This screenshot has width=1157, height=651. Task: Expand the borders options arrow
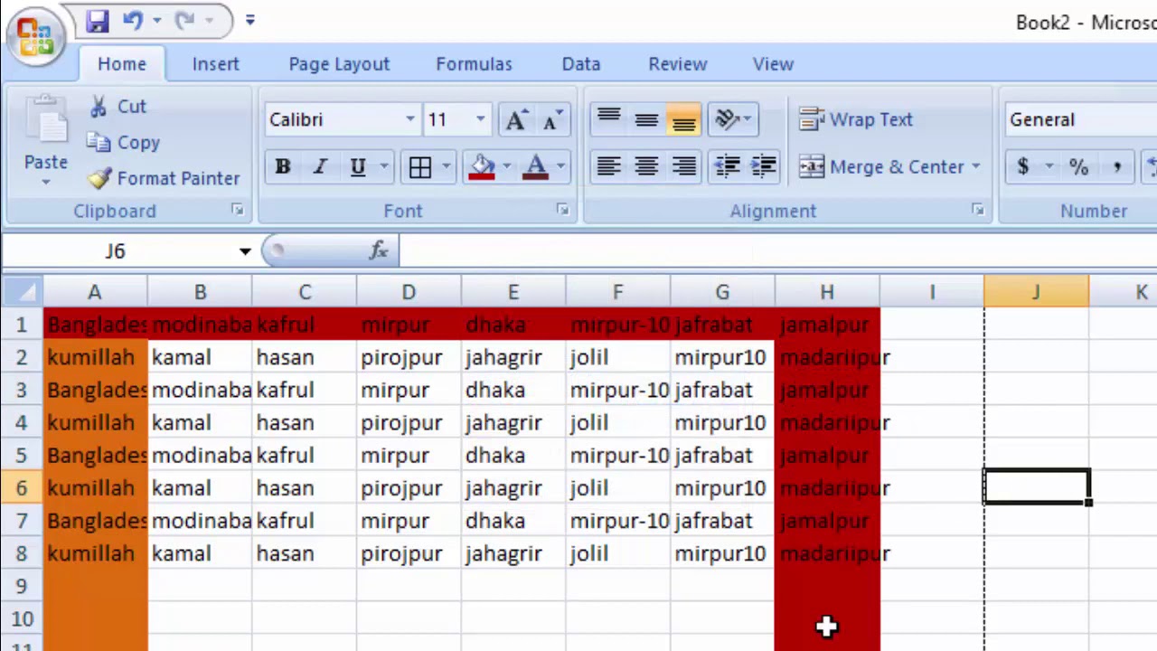[446, 167]
